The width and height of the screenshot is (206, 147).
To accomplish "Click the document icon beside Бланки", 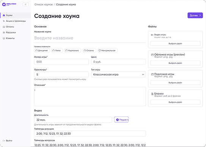I will 152,94.
